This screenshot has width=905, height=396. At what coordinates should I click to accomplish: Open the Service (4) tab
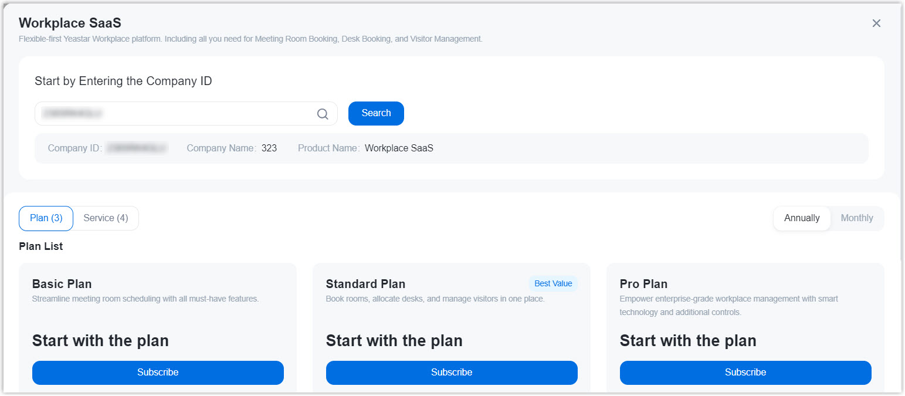pos(106,218)
